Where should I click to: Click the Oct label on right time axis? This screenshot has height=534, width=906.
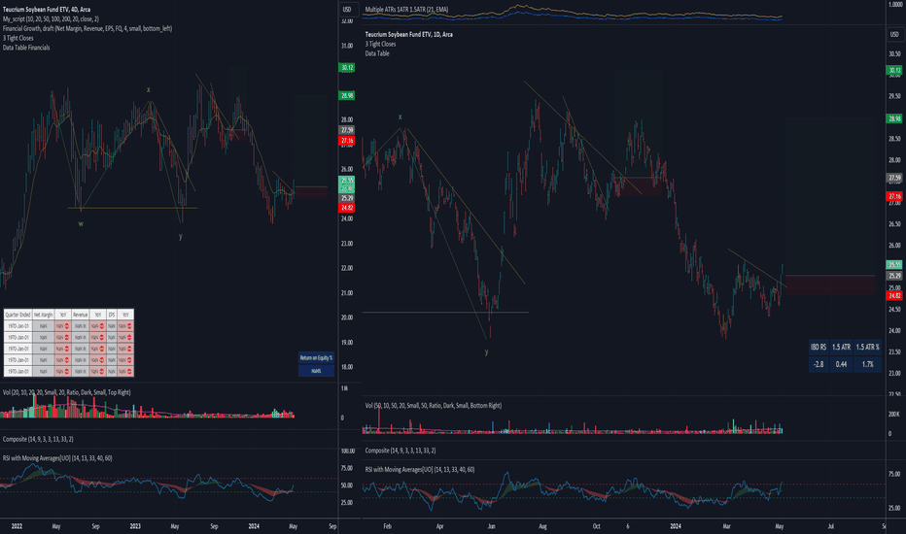[x=596, y=526]
